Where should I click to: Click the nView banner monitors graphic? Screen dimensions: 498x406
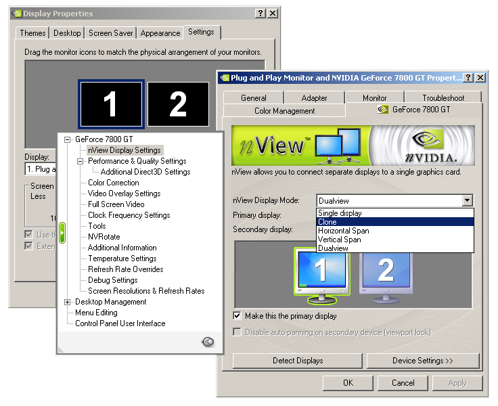338,145
